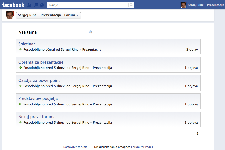Image resolution: width=225 pixels, height=150 pixels.
Task: Type in the Iskanje search field
Action: [x=87, y=5]
